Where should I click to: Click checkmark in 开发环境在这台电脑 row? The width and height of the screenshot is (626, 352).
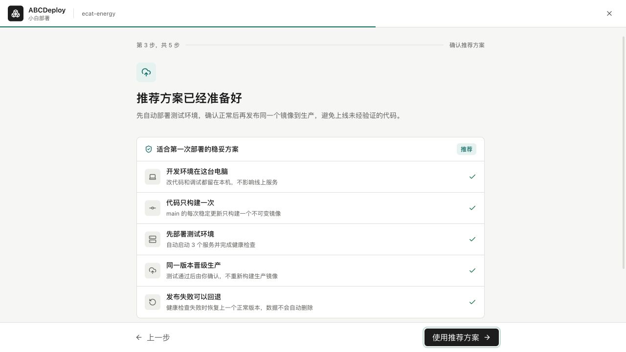(x=472, y=176)
